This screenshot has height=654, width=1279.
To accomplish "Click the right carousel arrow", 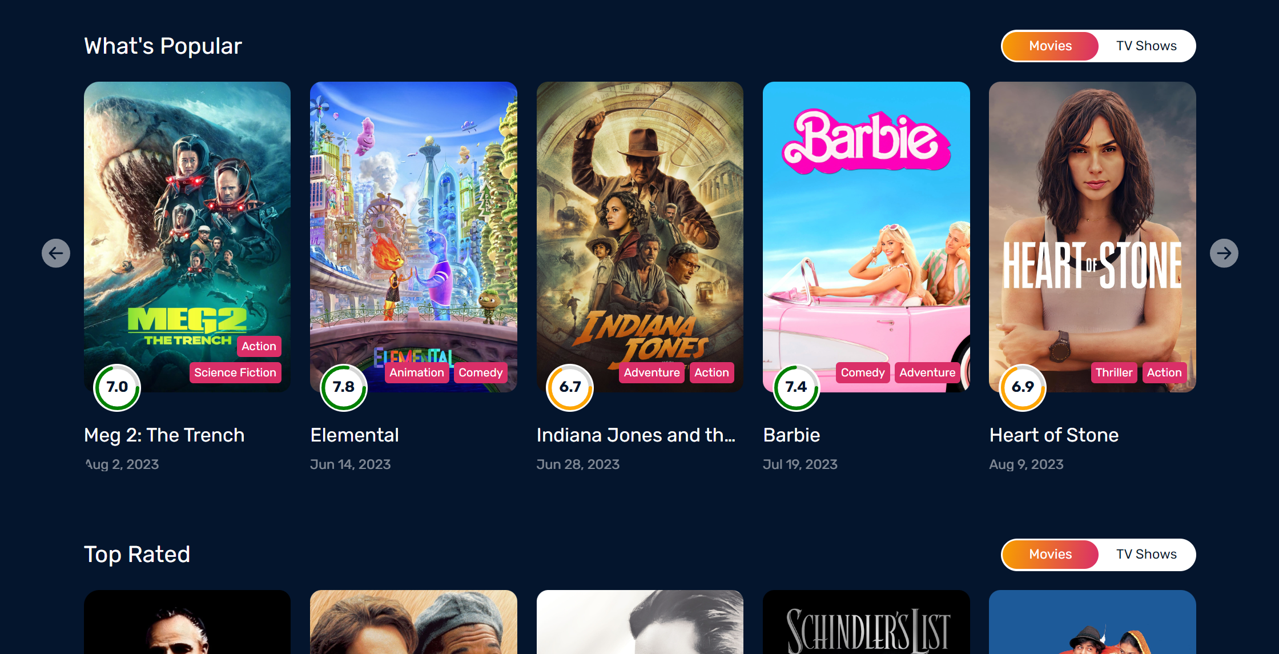I will (x=1224, y=253).
